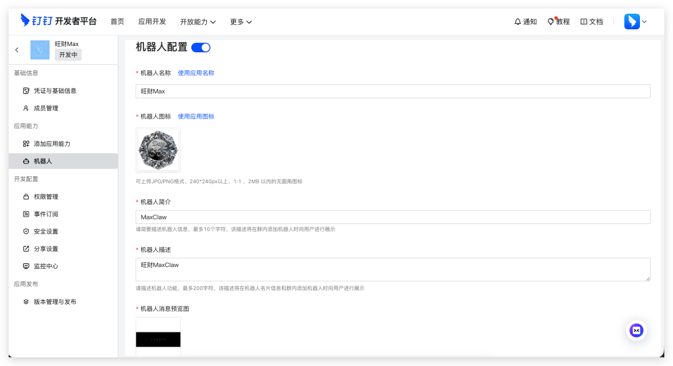This screenshot has height=366, width=673.
Task: Go to the 首页 nav item
Action: [117, 22]
